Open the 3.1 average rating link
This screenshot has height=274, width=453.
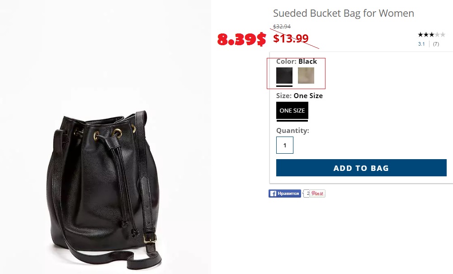point(421,44)
